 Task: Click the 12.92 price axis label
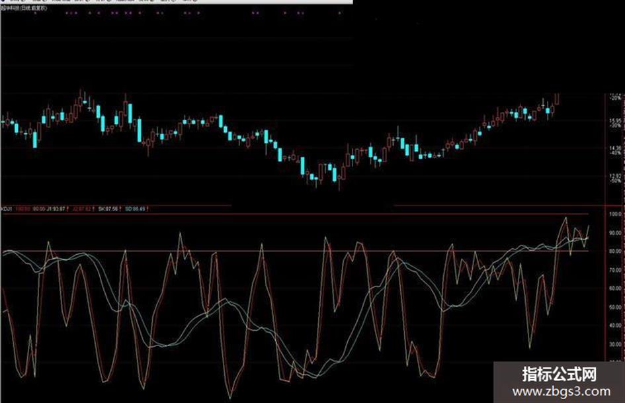[x=616, y=176]
